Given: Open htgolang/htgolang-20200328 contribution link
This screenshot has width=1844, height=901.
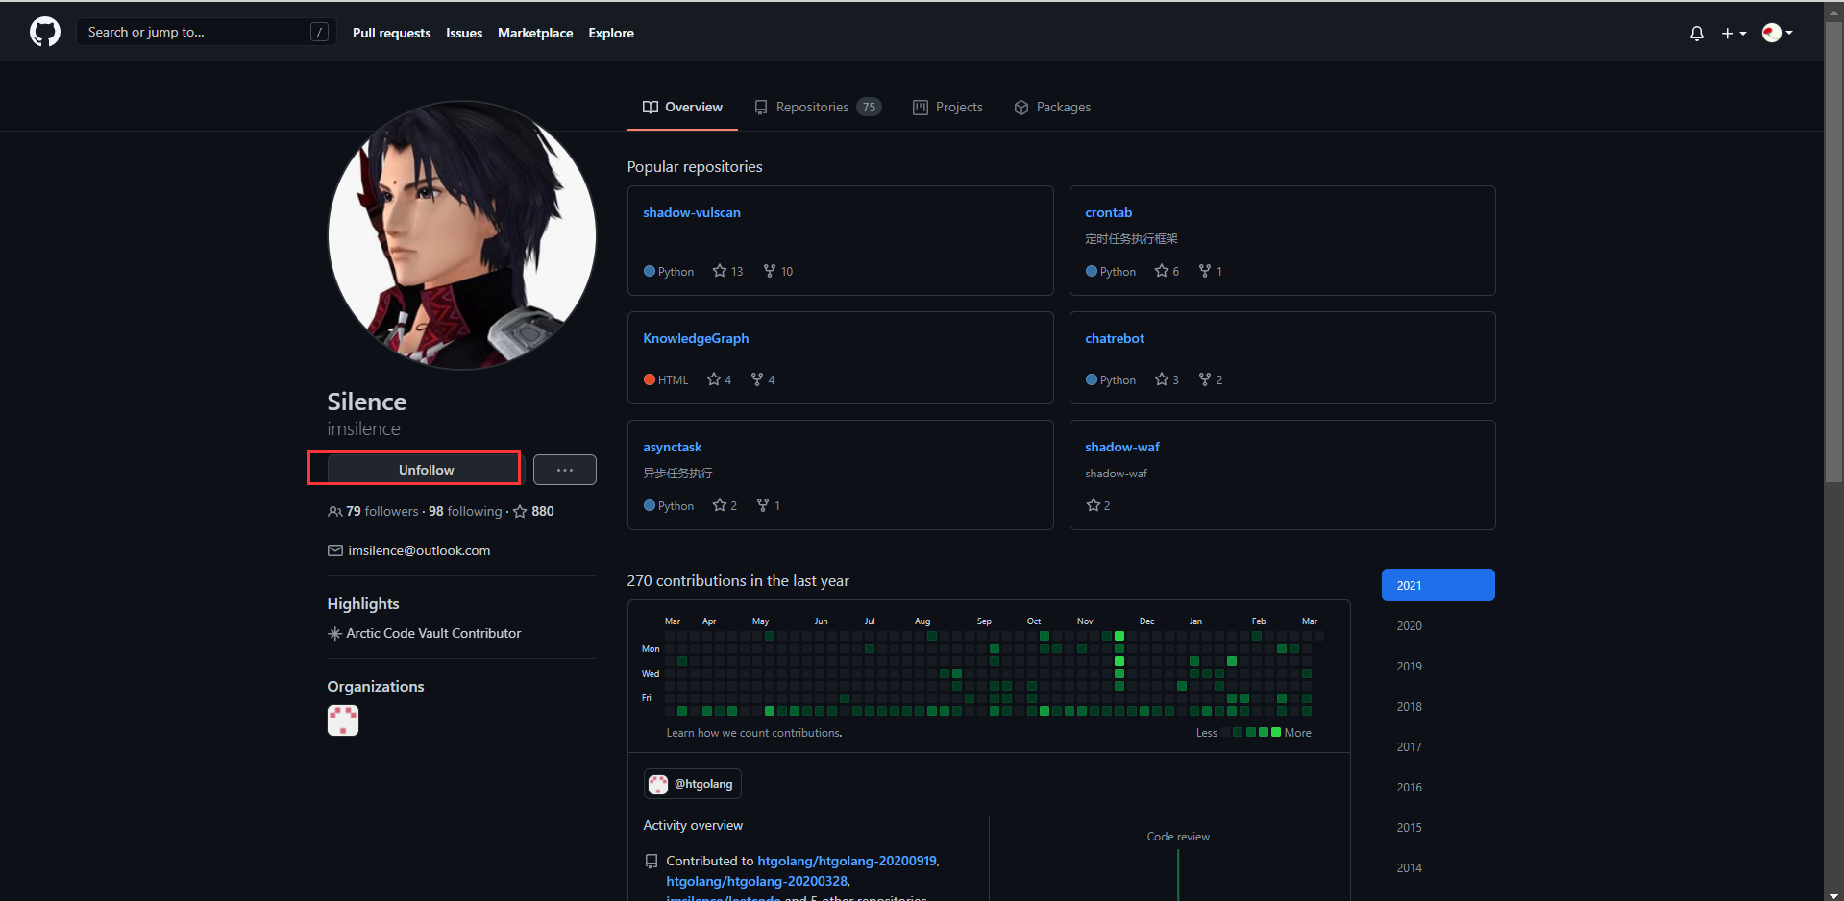Looking at the screenshot, I should click(x=757, y=881).
